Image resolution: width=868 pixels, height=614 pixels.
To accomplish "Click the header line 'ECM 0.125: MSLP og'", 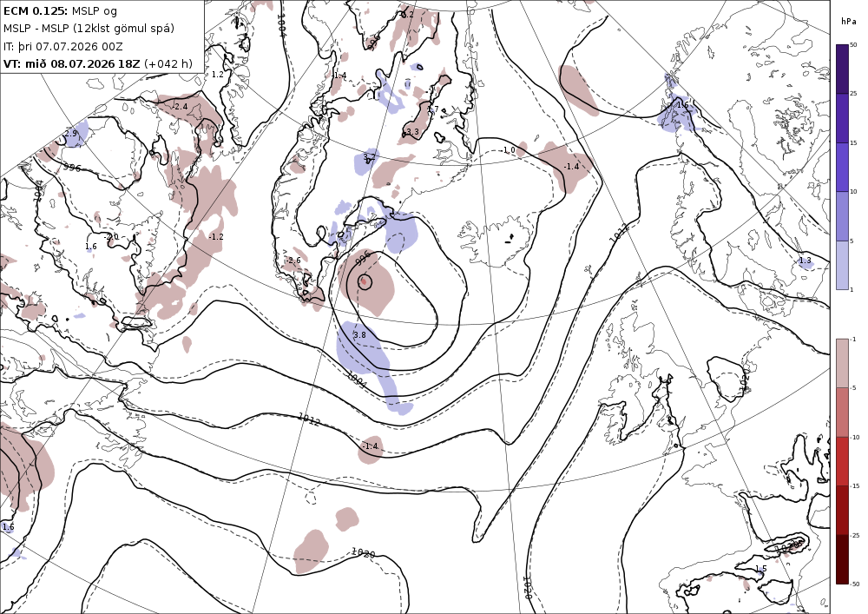I will point(61,10).
